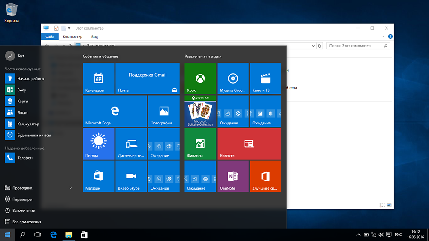Switch Explorer to details view
The height and width of the screenshot is (241, 429).
382,205
